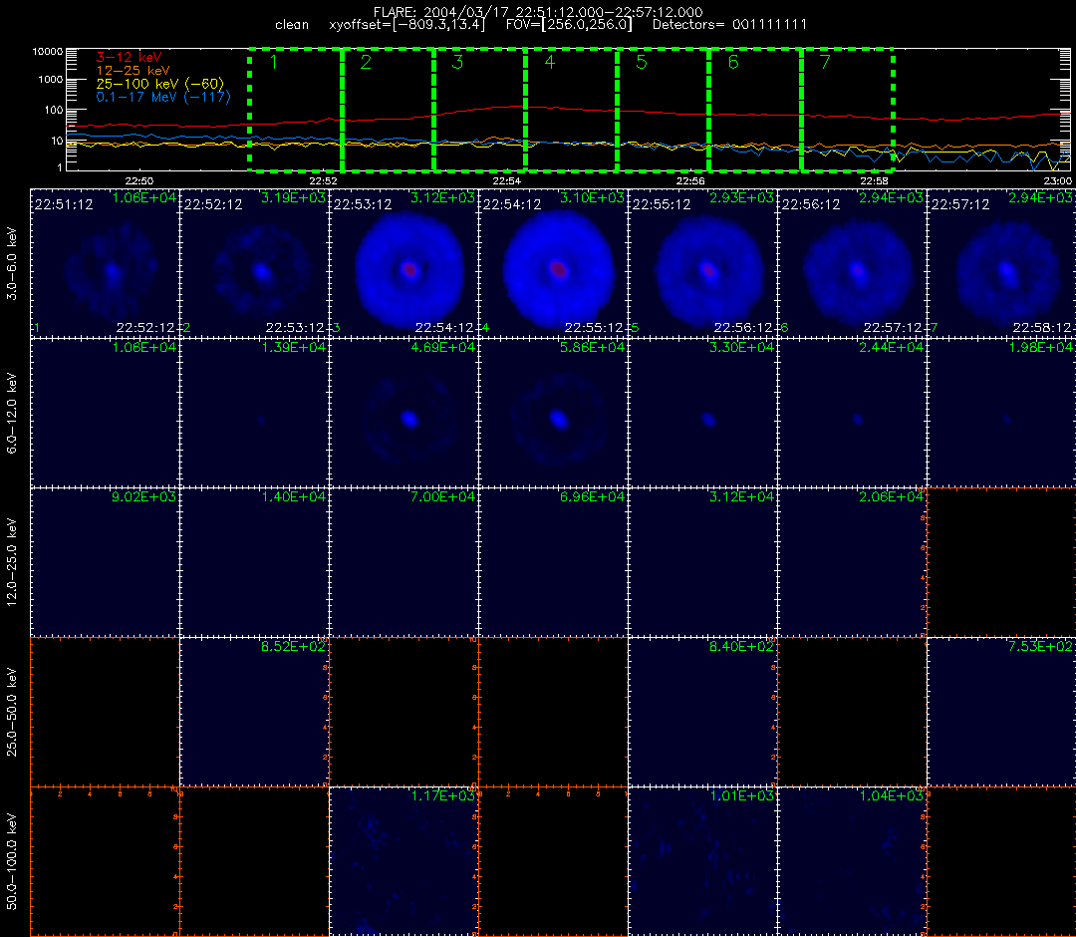Open the 12.0-25.0 keV image with peak 9.02E+03

pos(105,562)
